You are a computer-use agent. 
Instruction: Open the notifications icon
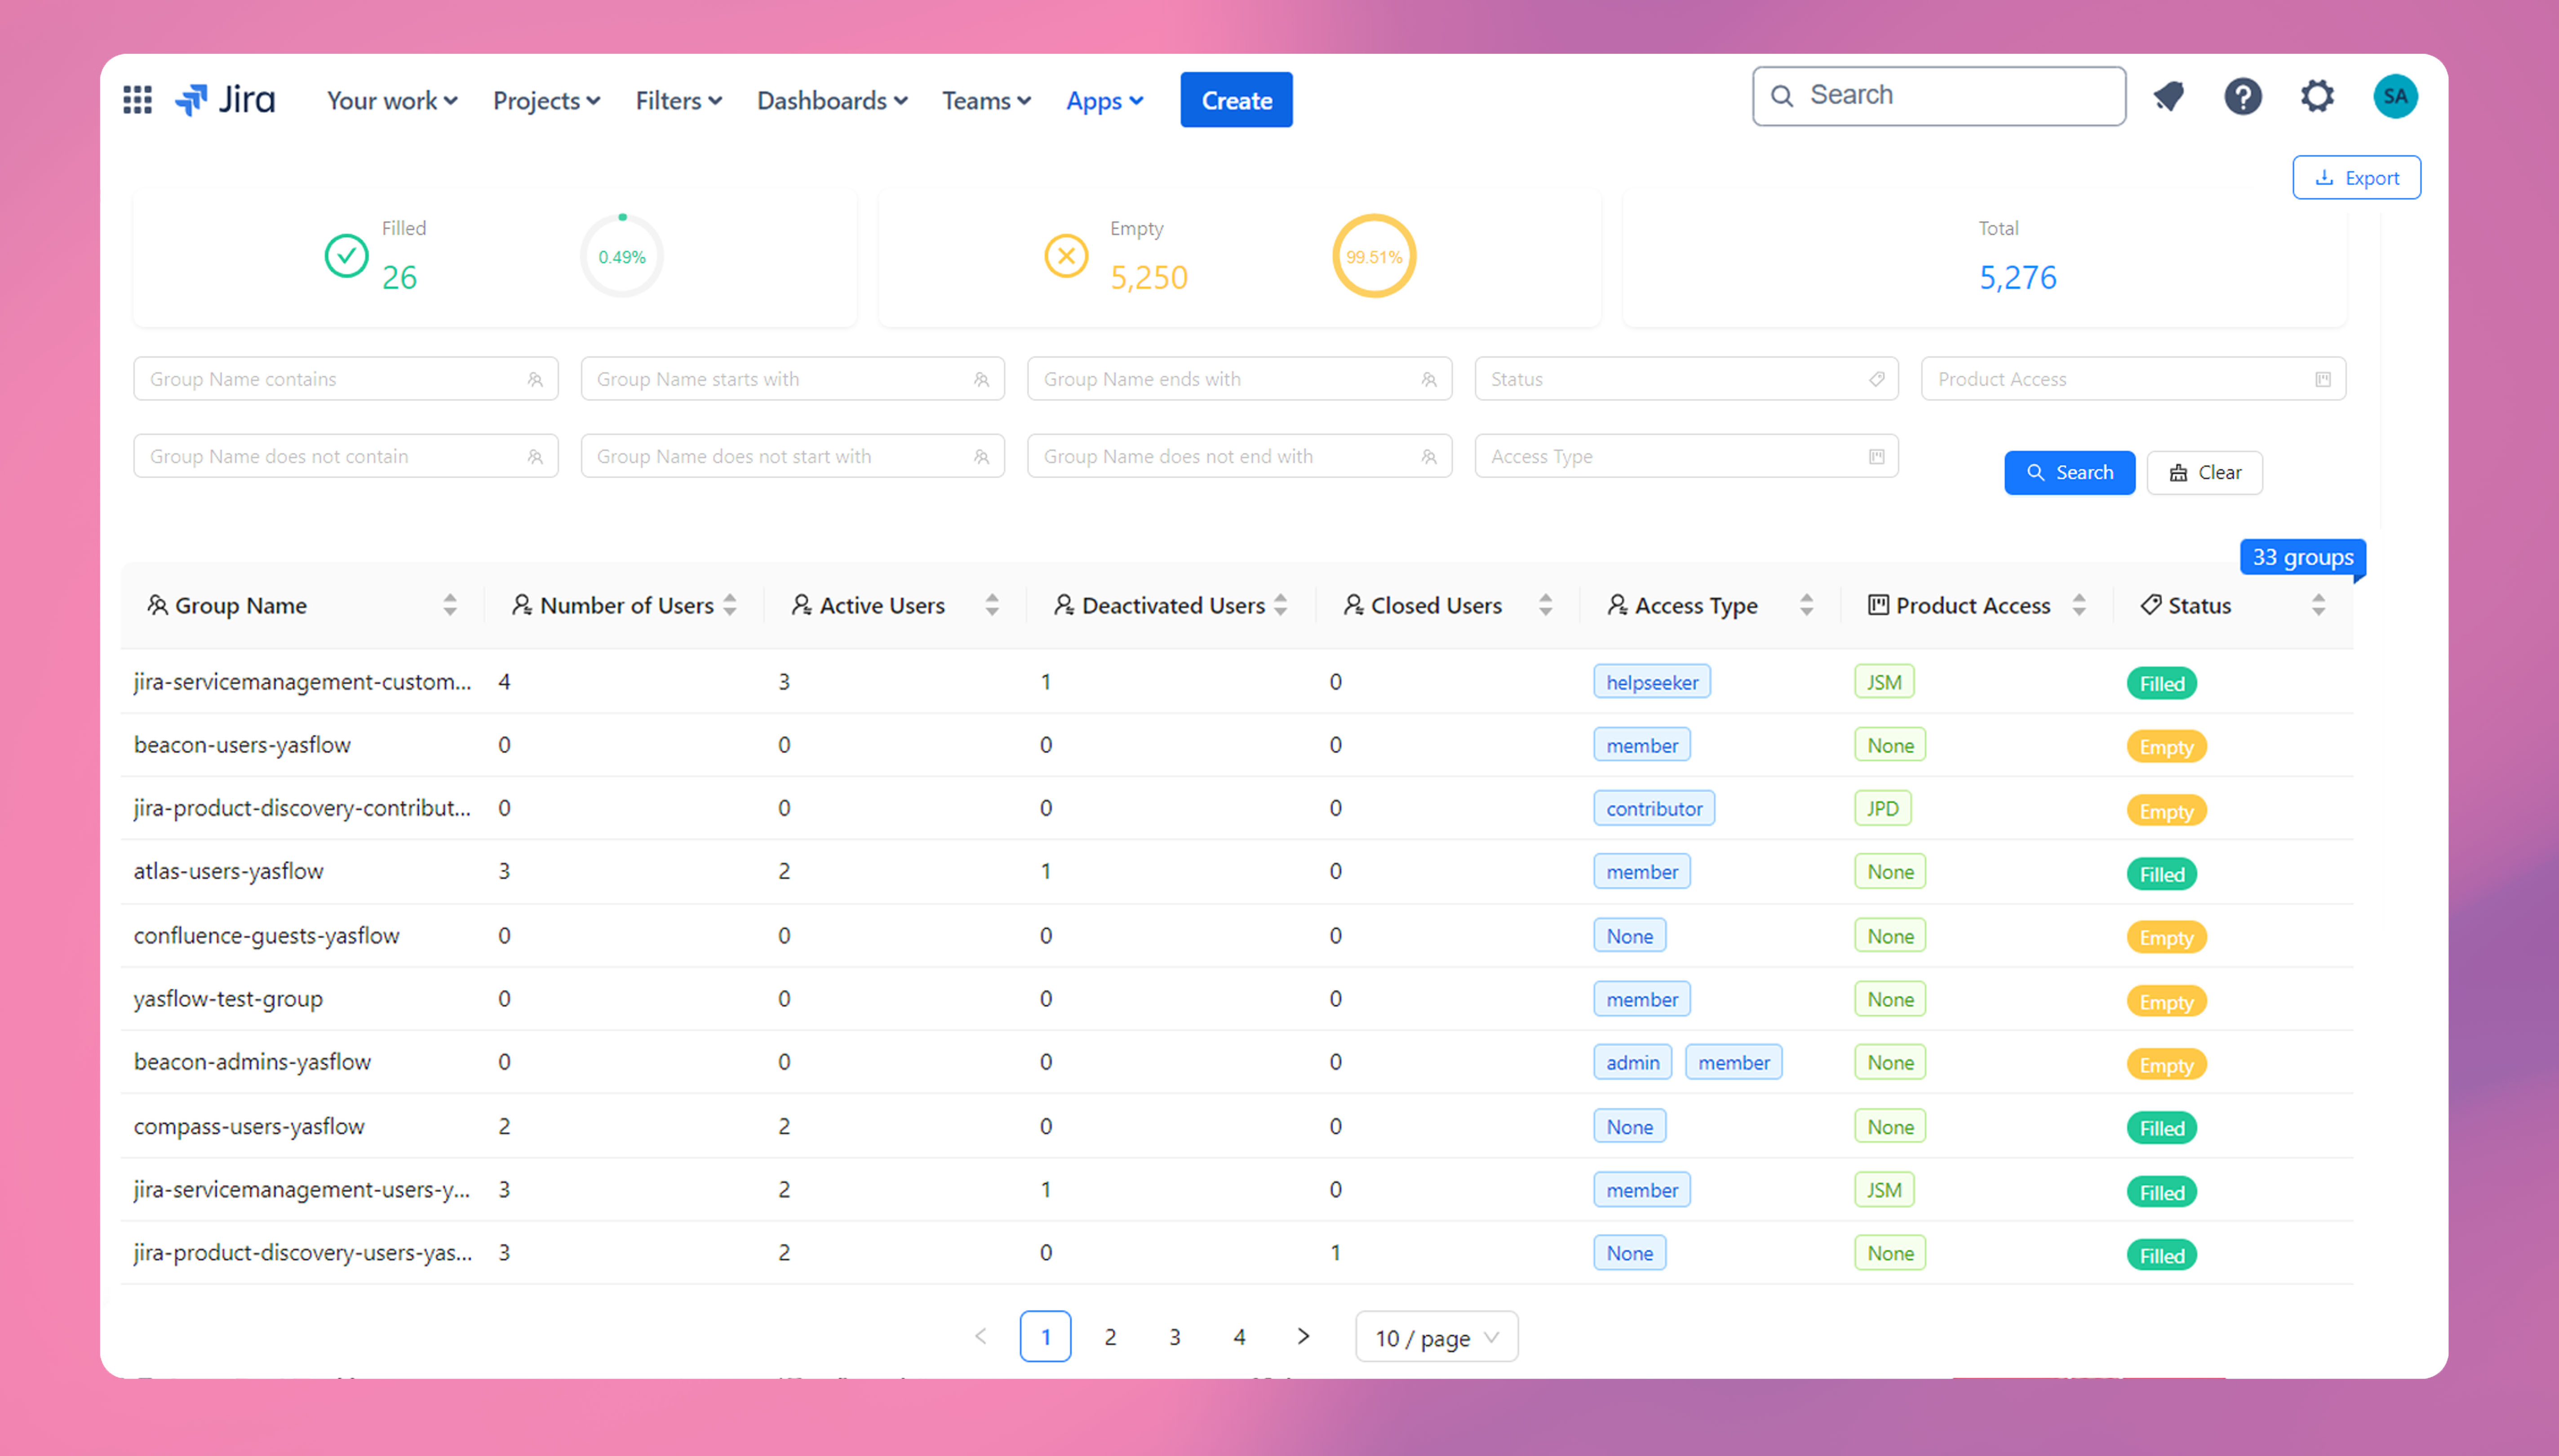(2168, 97)
